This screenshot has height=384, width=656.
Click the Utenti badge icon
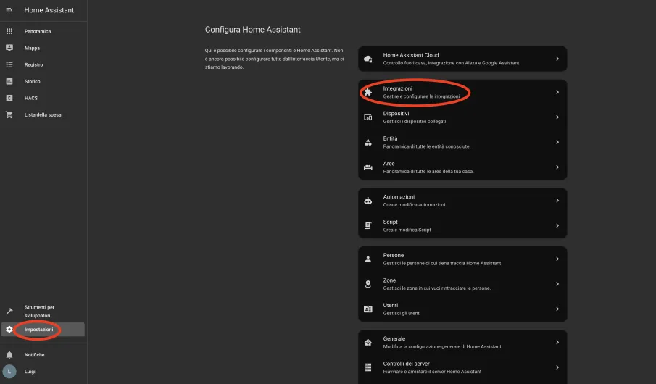[x=368, y=309]
